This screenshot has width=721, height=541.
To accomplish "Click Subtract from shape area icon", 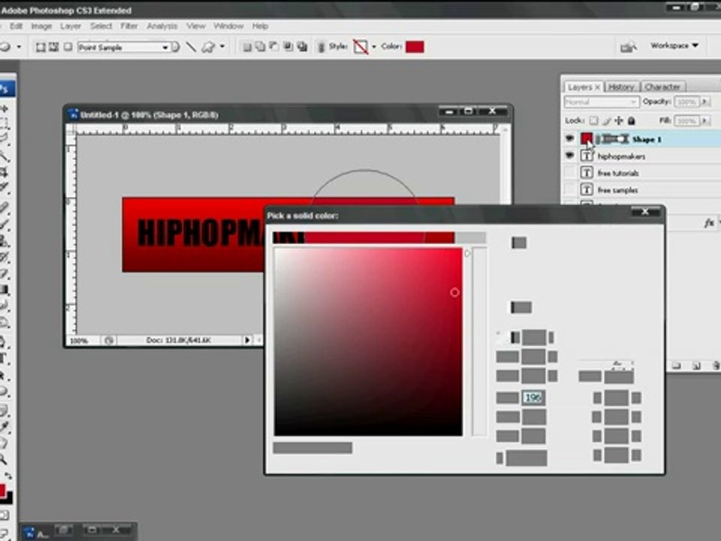I will tap(274, 47).
